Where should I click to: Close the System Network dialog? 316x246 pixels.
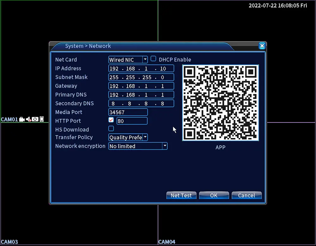[x=262, y=46]
